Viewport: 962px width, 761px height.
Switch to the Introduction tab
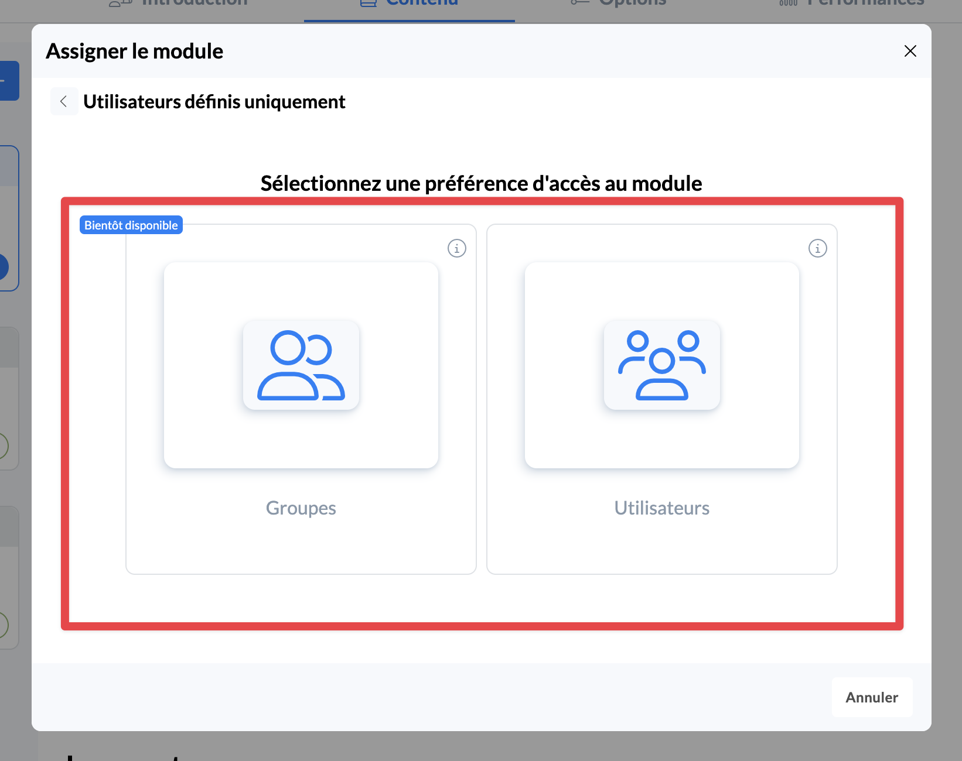click(x=195, y=3)
